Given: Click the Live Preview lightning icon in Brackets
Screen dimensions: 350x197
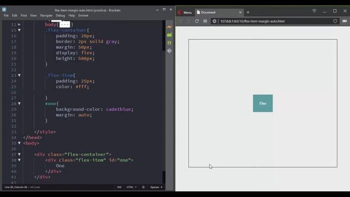Looking at the screenshot, I should pos(170,27).
